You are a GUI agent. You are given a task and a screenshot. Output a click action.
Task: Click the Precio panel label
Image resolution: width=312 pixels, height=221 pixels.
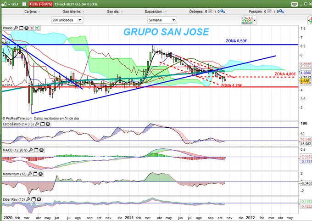pos(7,28)
